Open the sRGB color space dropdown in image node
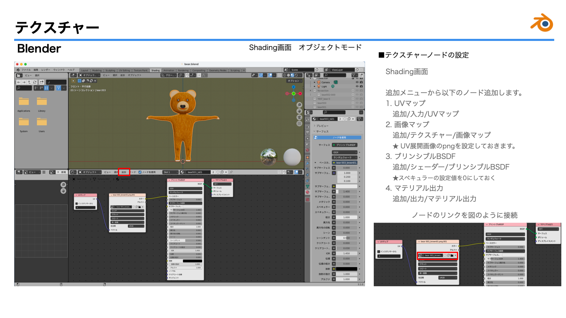Image resolution: width=566 pixels, height=318 pixels. [136, 226]
